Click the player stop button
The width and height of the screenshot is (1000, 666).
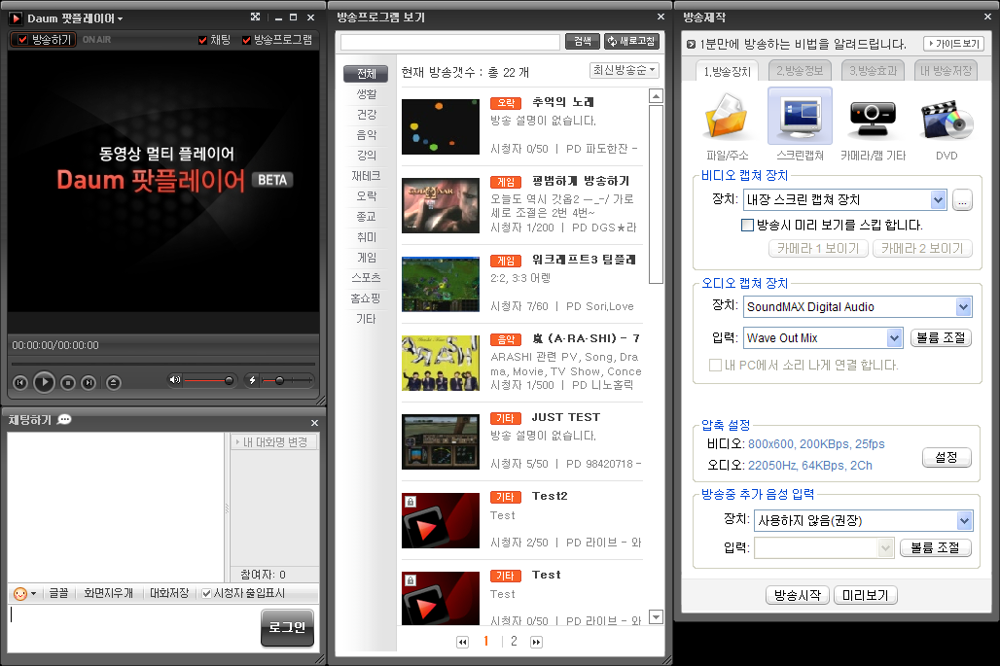pos(67,382)
